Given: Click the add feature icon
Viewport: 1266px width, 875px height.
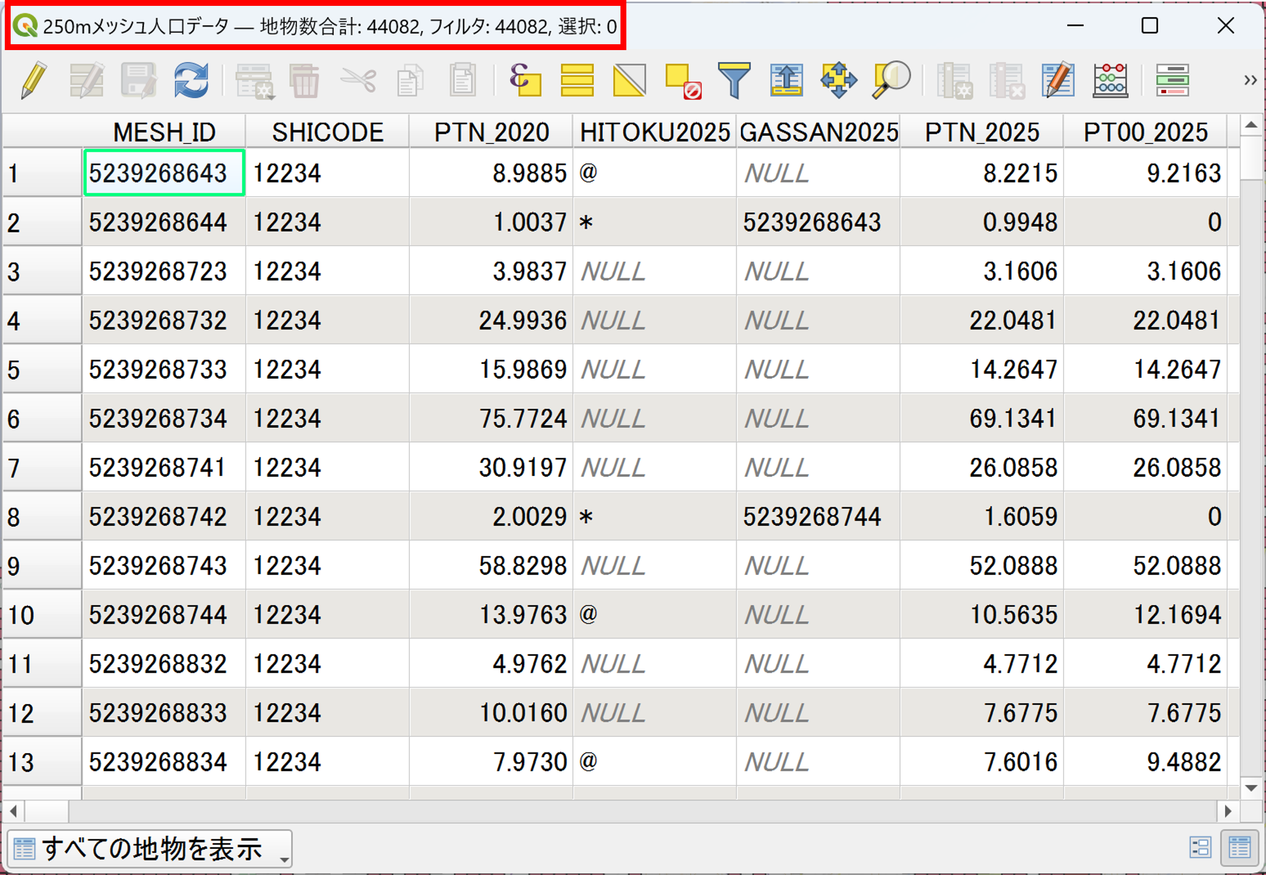Looking at the screenshot, I should click(x=254, y=80).
